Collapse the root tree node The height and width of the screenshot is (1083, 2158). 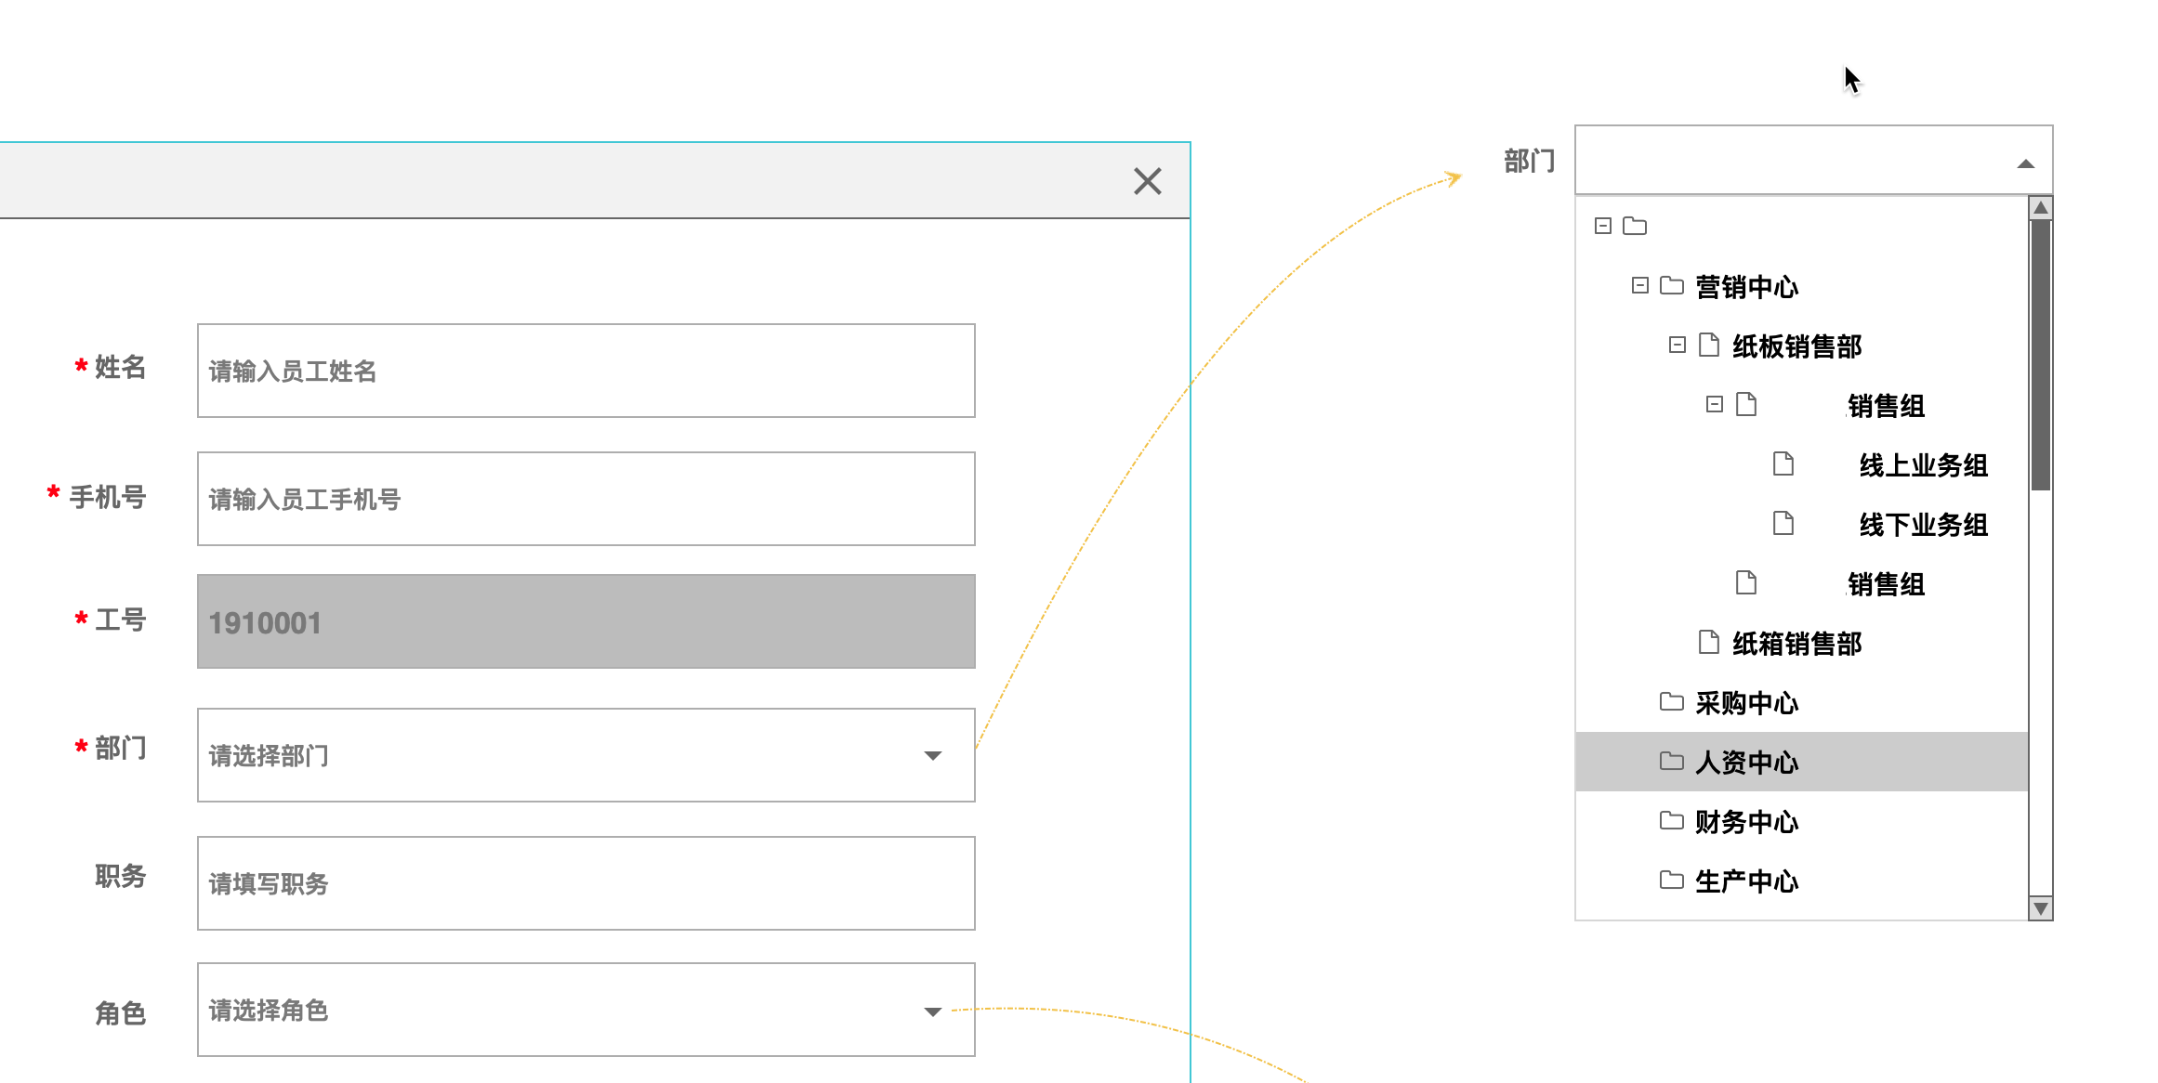(x=1602, y=226)
